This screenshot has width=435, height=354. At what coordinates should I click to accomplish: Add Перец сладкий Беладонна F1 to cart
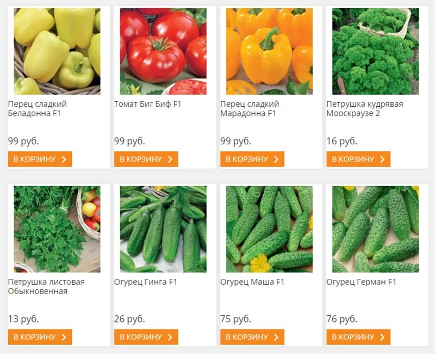(x=40, y=159)
